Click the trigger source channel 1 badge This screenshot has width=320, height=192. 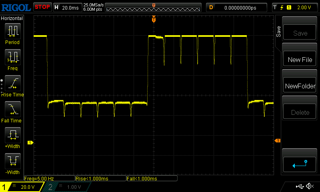coord(289,8)
